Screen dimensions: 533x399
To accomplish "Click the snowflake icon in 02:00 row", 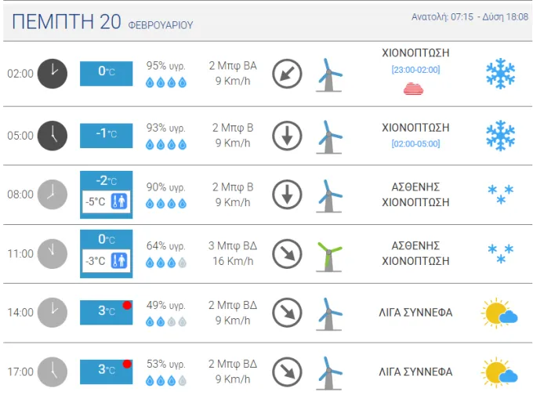I will (500, 74).
